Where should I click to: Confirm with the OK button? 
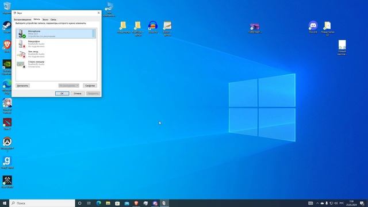pos(62,93)
